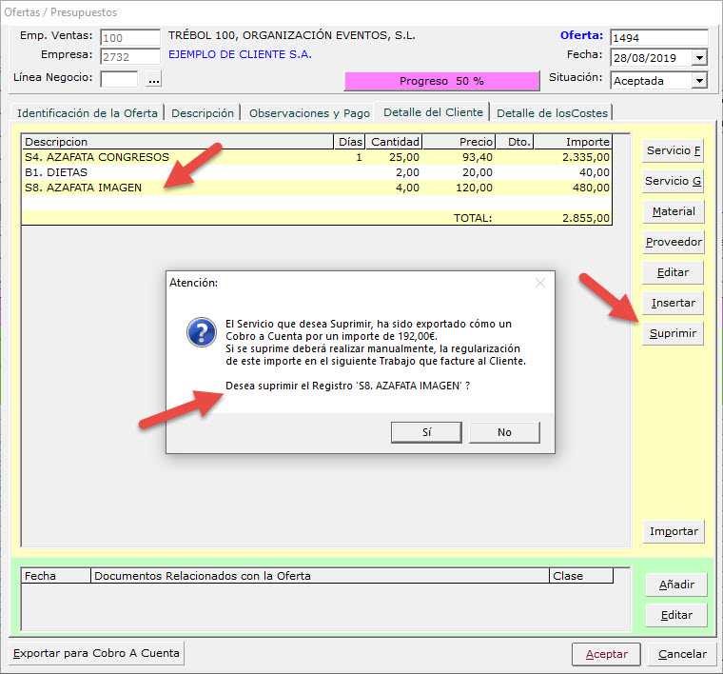
Task: Select row S8. AZAFATA IMAGEN
Action: [317, 188]
